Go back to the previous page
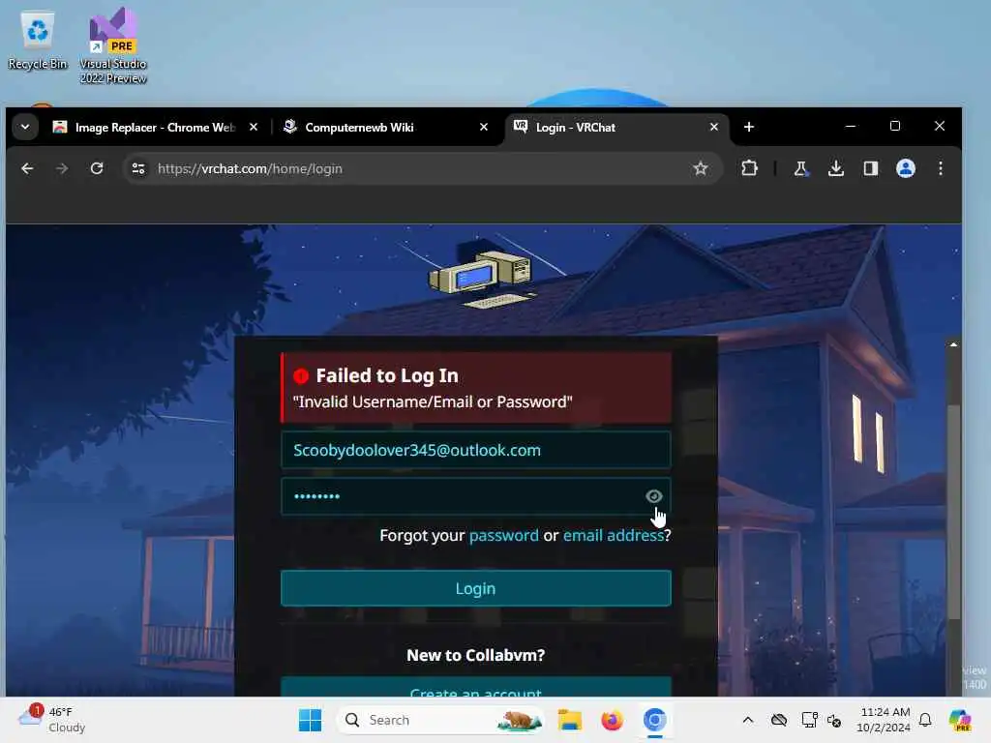The height and width of the screenshot is (743, 991). point(27,168)
